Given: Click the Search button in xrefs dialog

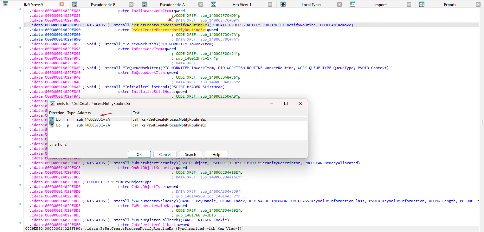Looking at the screenshot, I should 190,154.
